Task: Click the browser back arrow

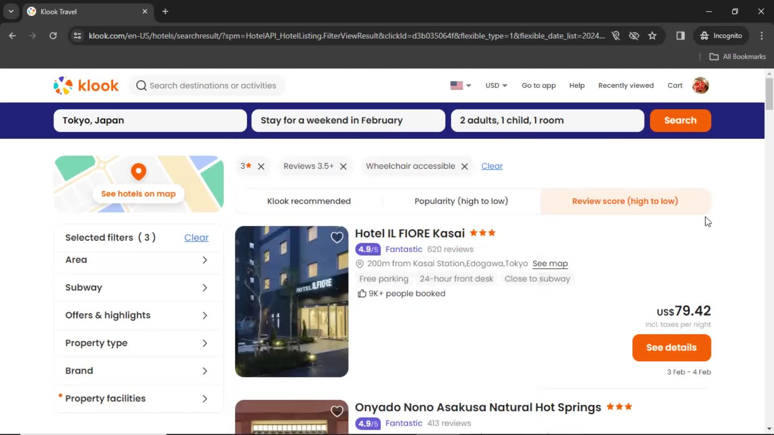Action: [12, 36]
